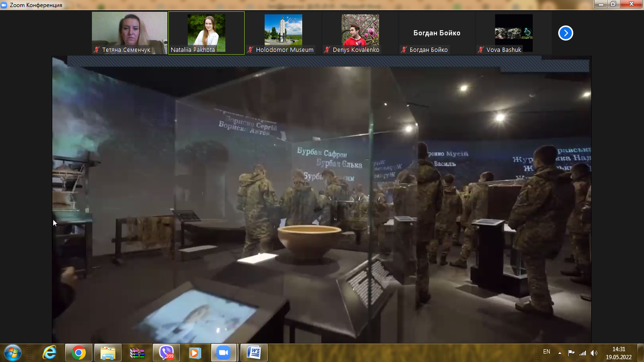Click the shared museum video view
Viewport: 644px width, 362px height.
coord(322,199)
